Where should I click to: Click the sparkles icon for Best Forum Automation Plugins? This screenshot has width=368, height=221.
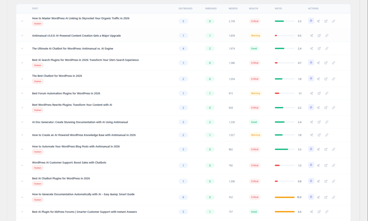click(x=311, y=93)
